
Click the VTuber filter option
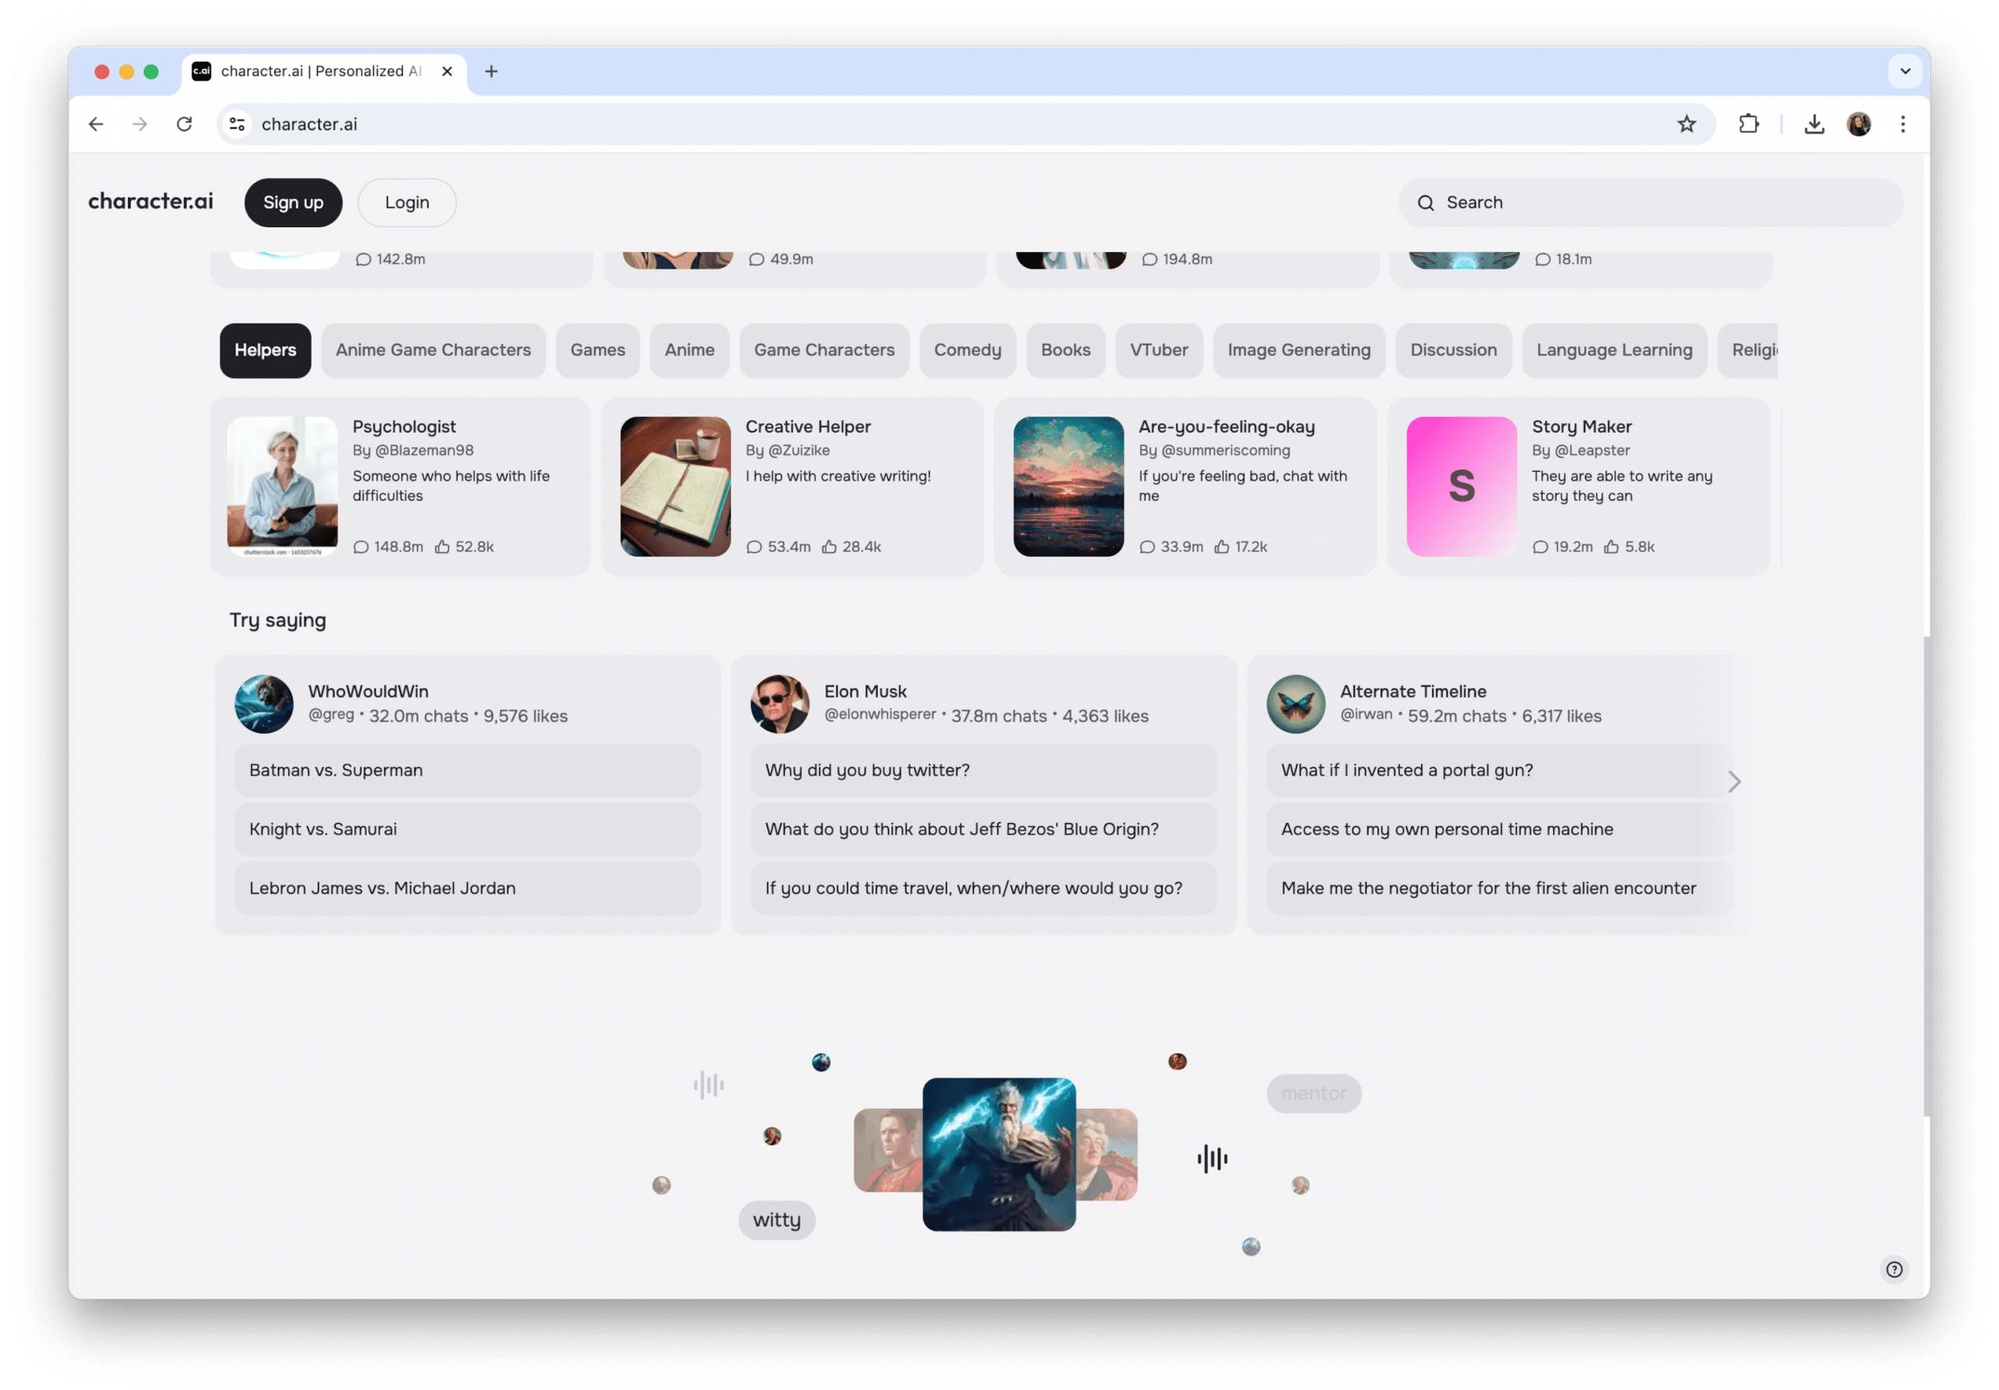click(1157, 347)
